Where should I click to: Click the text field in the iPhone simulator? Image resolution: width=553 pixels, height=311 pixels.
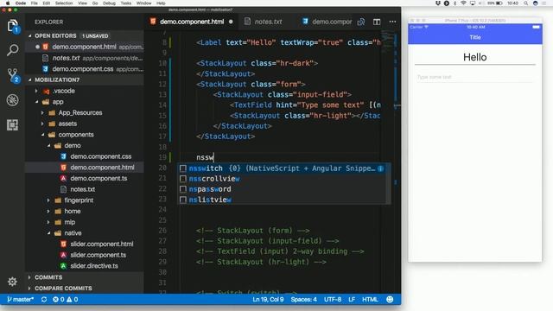474,77
